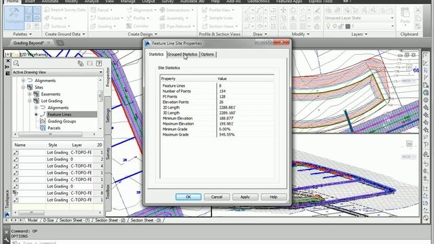Screen dimensions: 434x244
Task: Switch to Model layout tab
Action: point(33,220)
